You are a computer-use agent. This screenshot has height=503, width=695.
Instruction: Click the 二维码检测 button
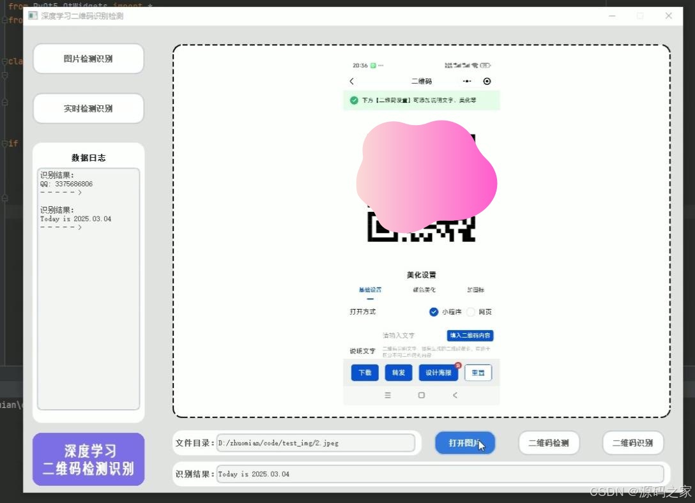point(548,442)
